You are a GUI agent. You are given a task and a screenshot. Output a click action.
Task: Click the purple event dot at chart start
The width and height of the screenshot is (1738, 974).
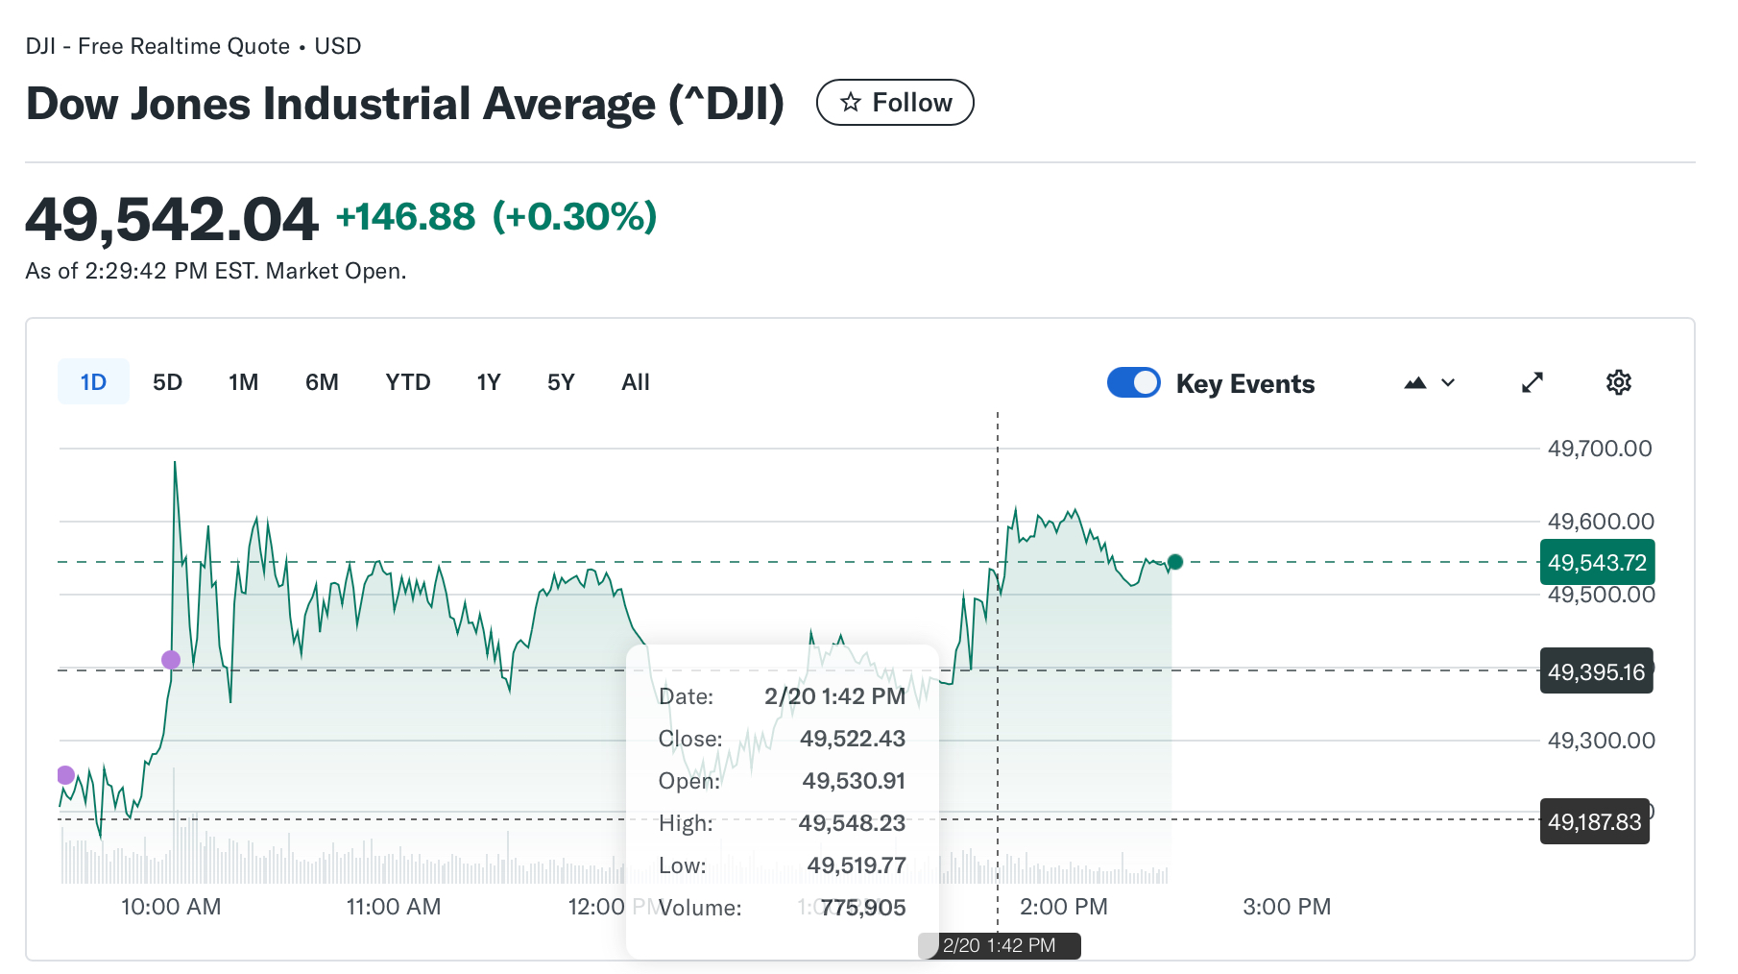click(x=65, y=775)
